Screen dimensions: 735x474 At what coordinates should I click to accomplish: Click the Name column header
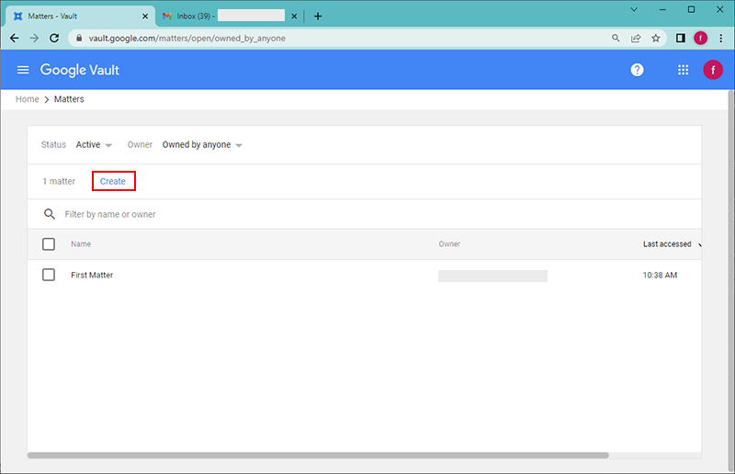pyautogui.click(x=81, y=243)
